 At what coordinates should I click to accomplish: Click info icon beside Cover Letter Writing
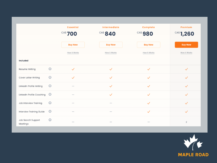[x=50, y=77]
